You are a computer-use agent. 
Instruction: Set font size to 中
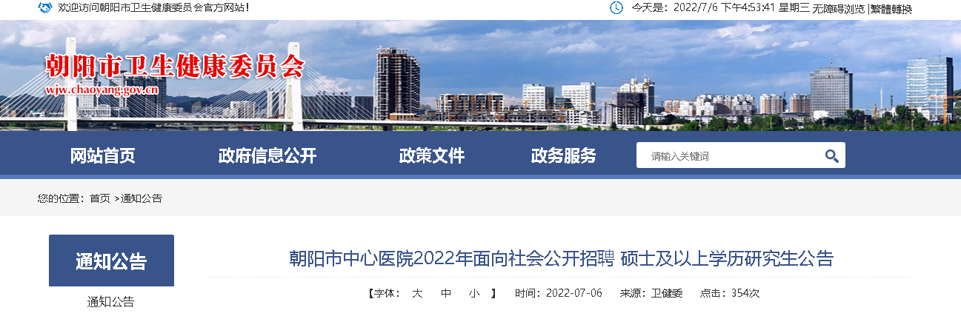[446, 293]
